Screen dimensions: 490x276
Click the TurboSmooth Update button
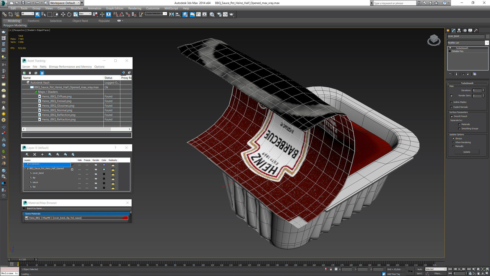pos(467,152)
